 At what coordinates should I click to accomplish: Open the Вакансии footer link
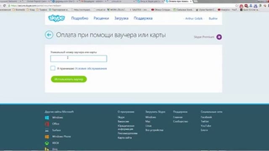point(123,122)
